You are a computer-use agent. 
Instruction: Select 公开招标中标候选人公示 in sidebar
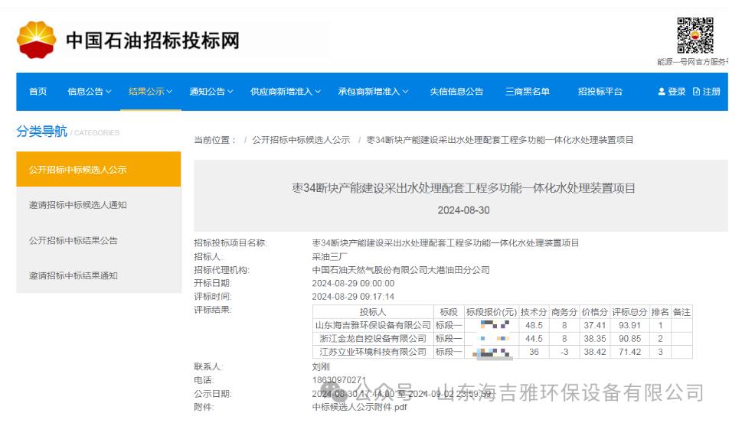(x=78, y=170)
